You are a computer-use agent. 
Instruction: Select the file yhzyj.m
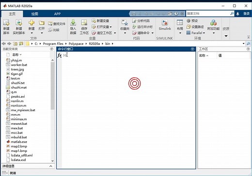tap(16, 60)
